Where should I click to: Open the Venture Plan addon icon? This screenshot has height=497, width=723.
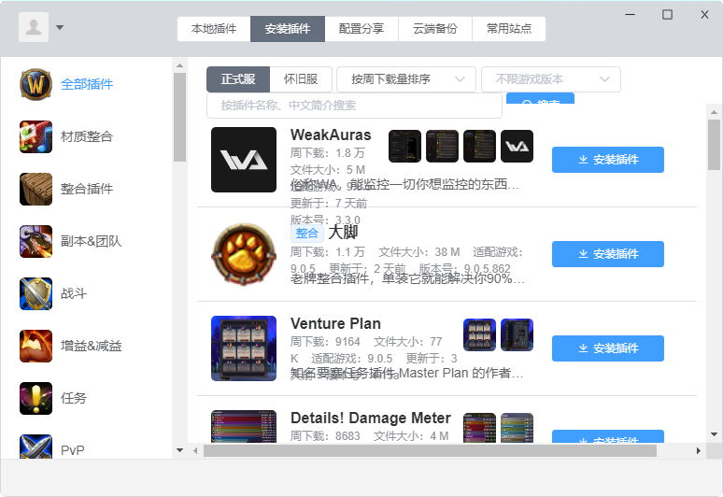244,348
